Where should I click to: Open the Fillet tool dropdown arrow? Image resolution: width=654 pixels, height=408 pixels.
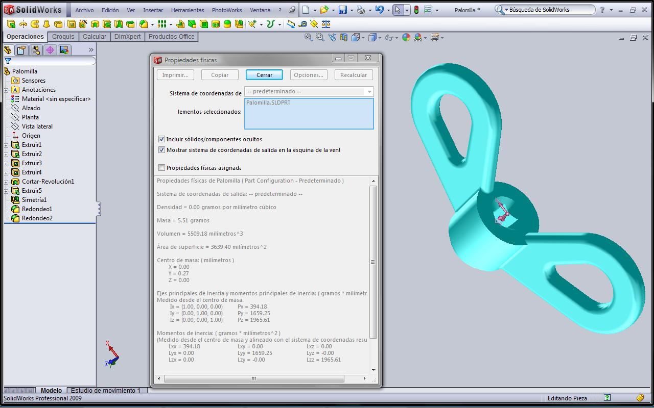[x=152, y=24]
